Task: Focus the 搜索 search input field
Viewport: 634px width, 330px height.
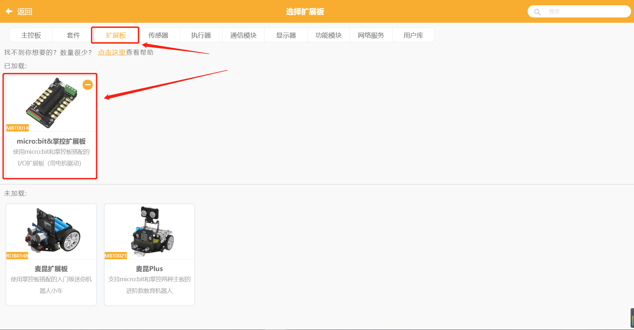Action: pyautogui.click(x=579, y=12)
